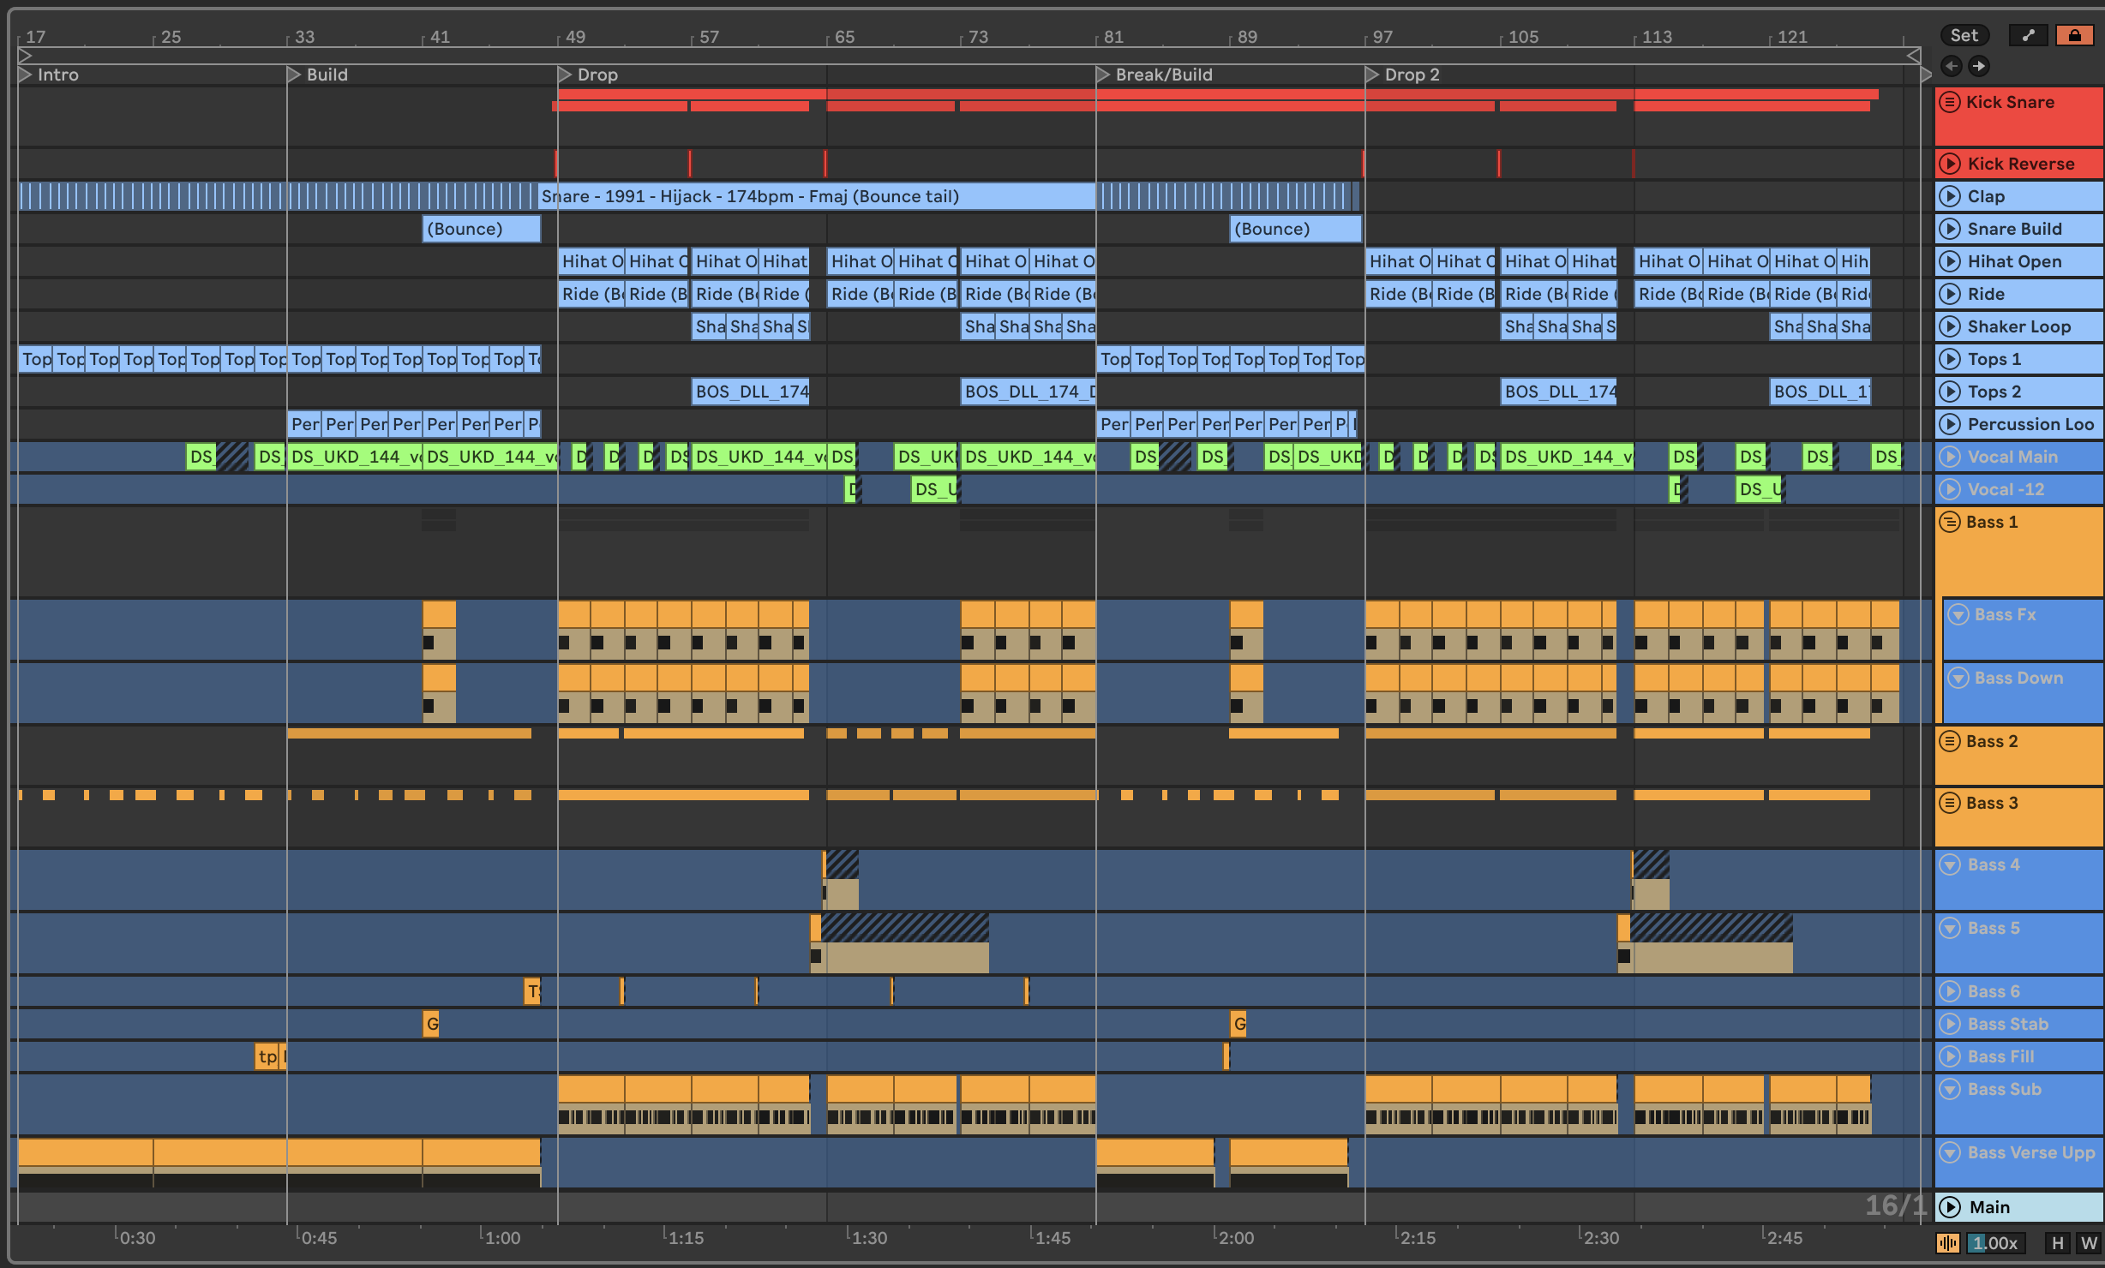Select the Break/Build locator marker

[1103, 75]
